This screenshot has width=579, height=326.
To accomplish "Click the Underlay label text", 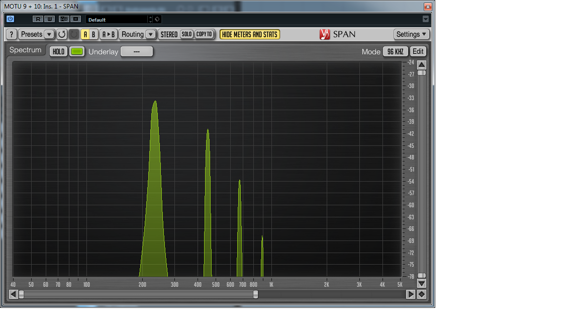I will pos(104,52).
